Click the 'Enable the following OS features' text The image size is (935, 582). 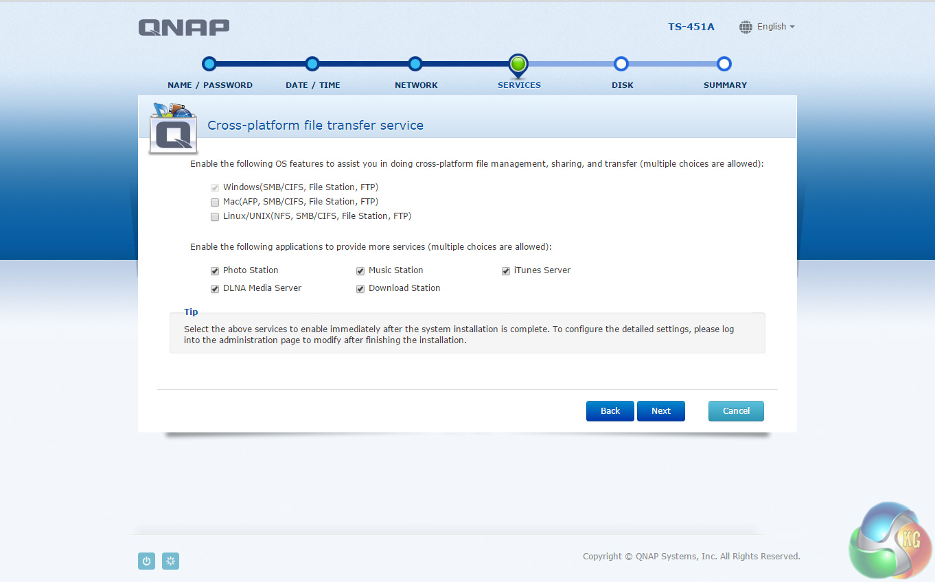click(477, 165)
